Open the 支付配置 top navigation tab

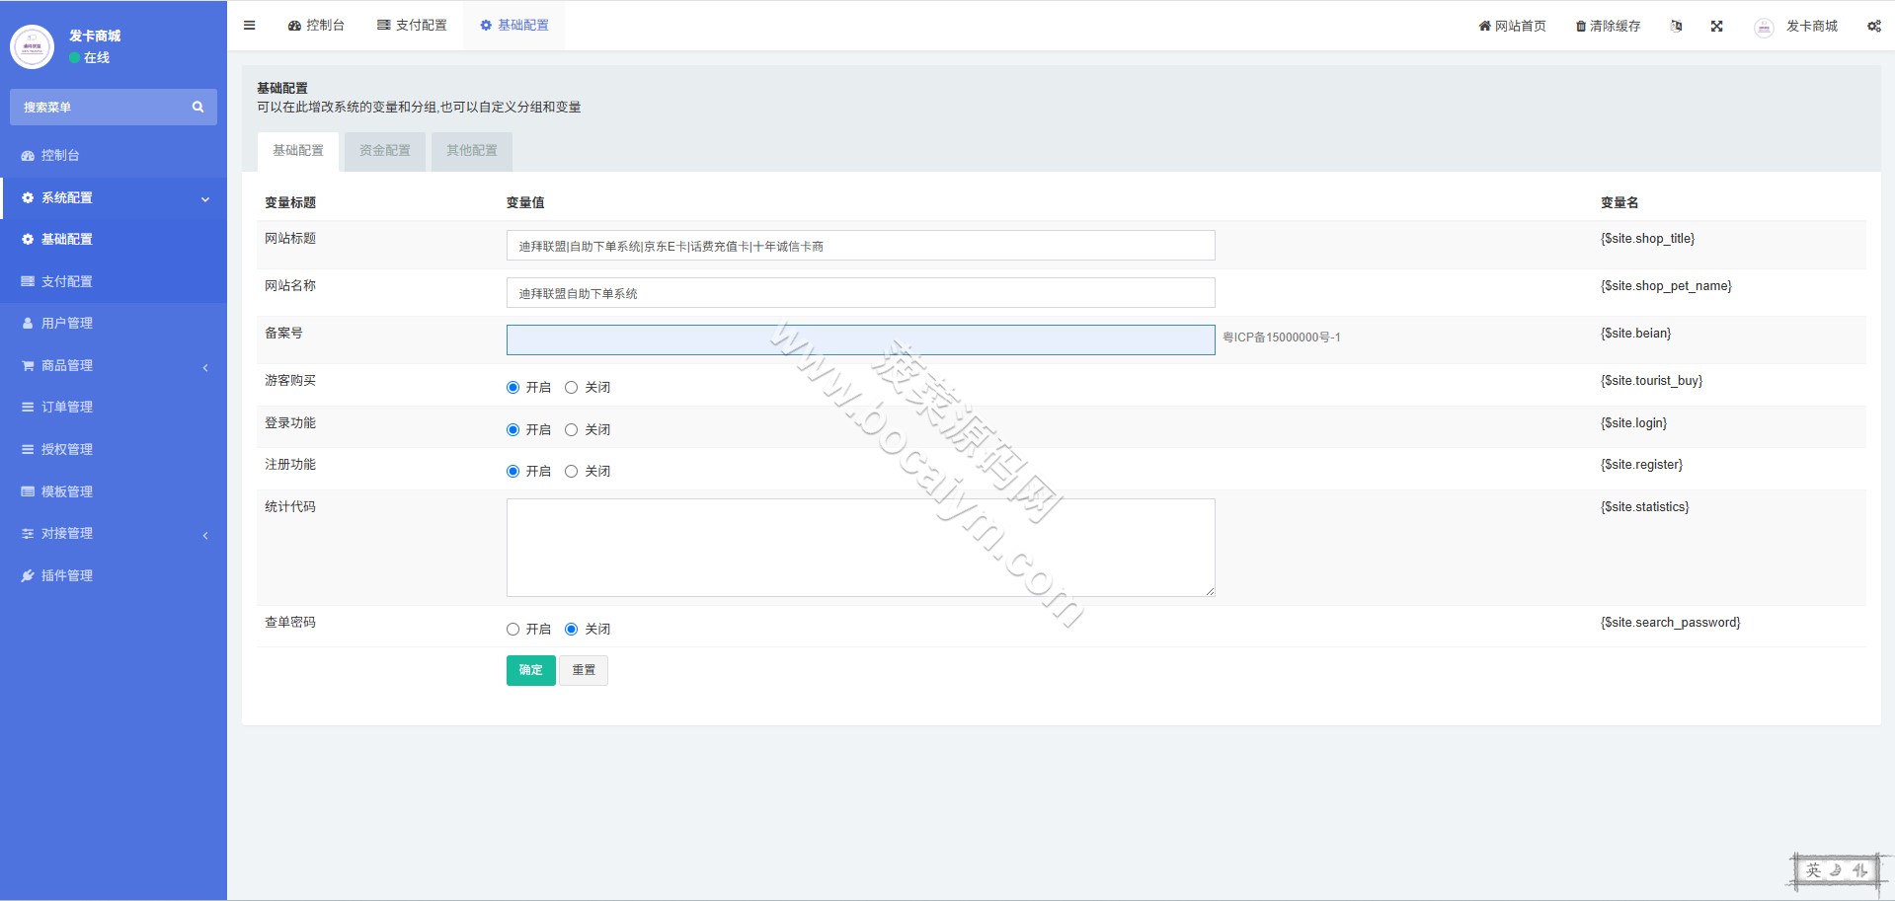click(412, 26)
